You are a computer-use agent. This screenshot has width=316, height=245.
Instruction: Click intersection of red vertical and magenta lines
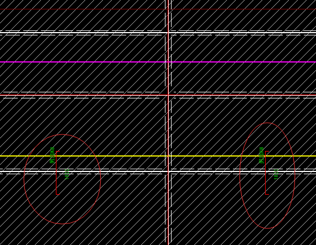(x=168, y=62)
